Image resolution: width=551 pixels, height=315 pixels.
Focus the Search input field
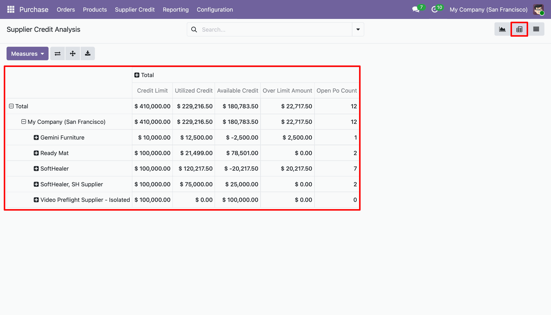(x=275, y=29)
